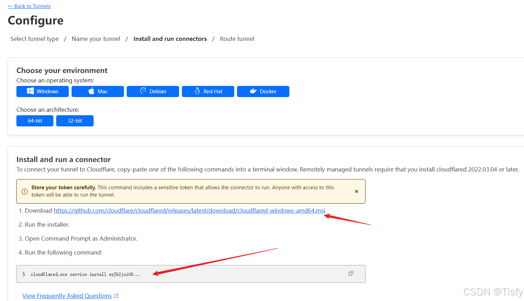Go back to Tunnels list
Image resolution: width=524 pixels, height=301 pixels.
pyautogui.click(x=29, y=6)
